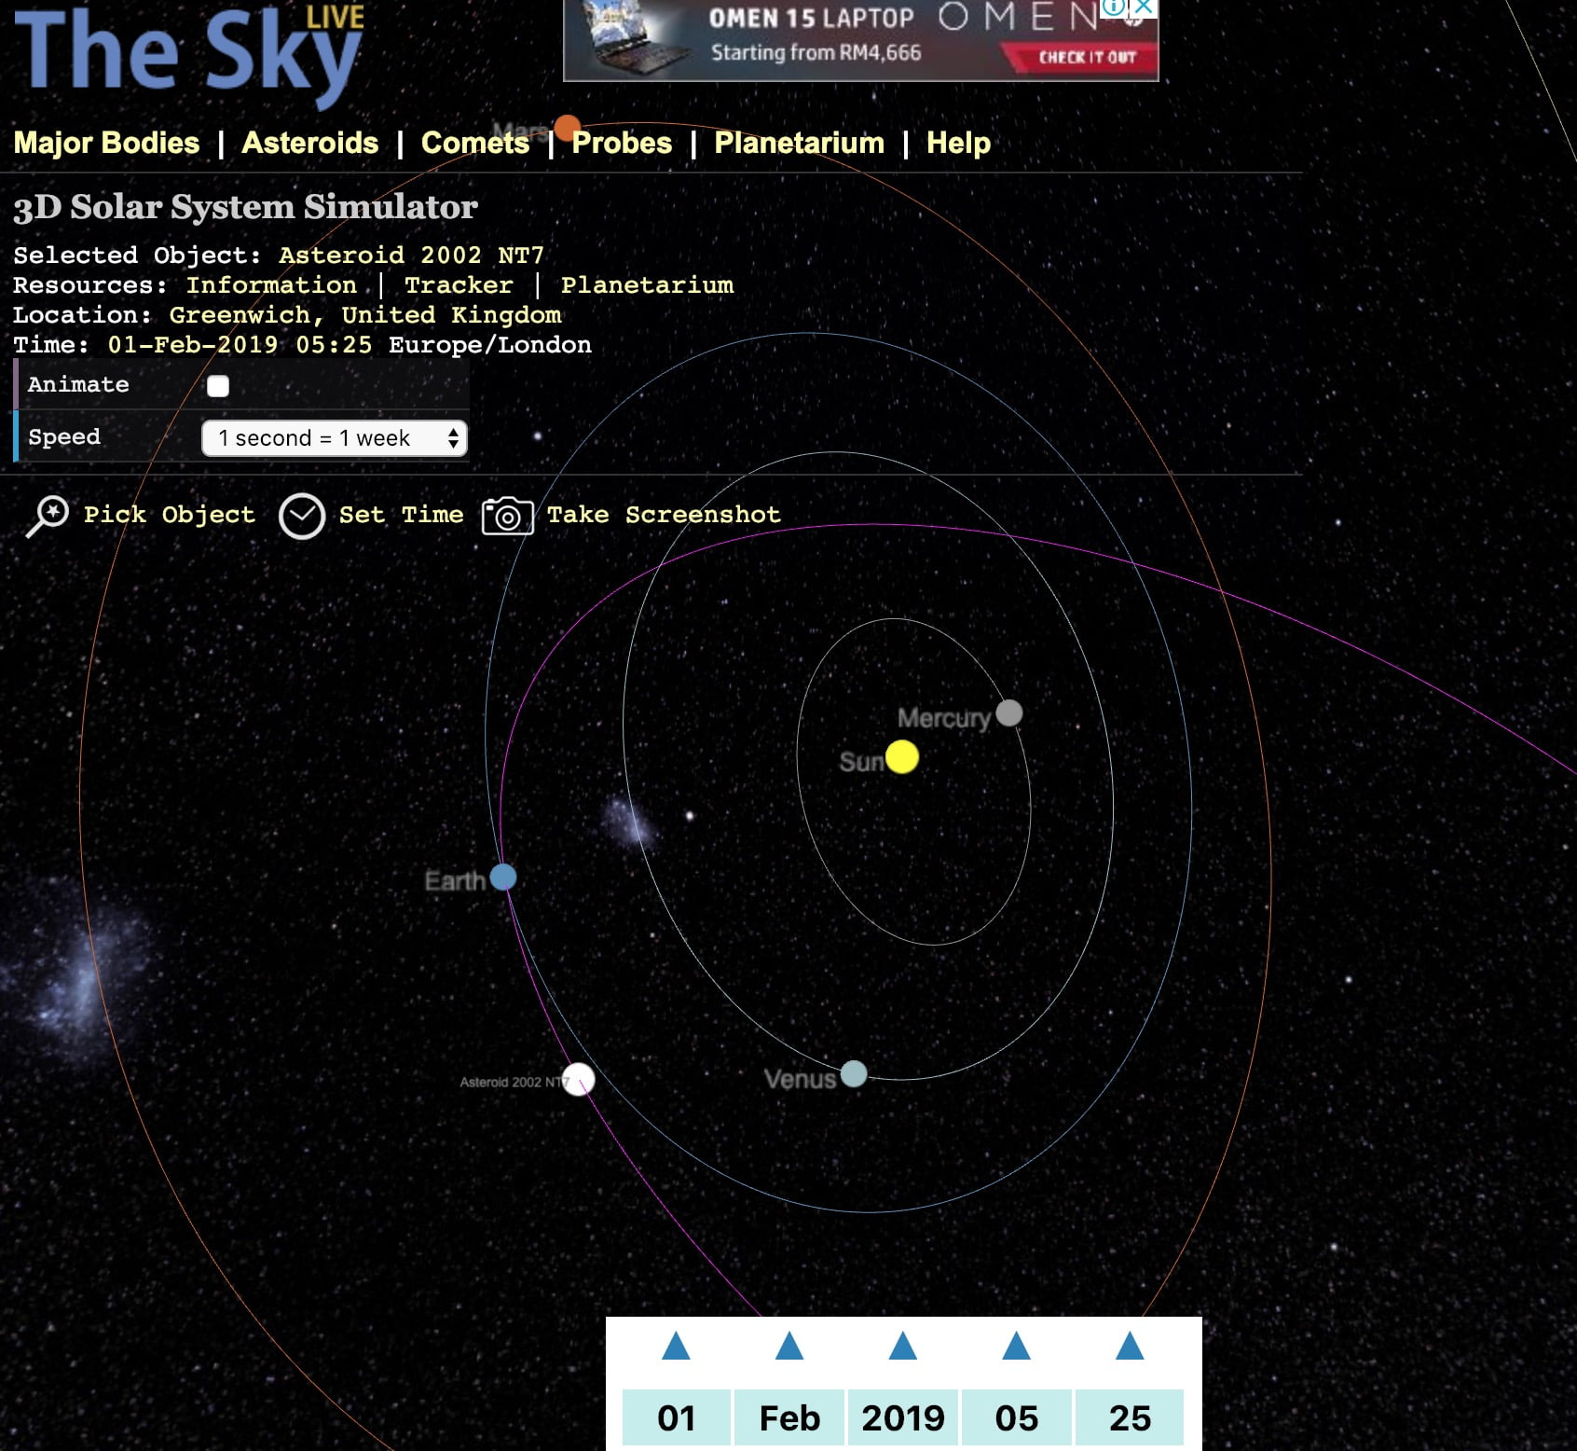
Task: Click the Take Screenshot camera icon
Action: [x=507, y=516]
